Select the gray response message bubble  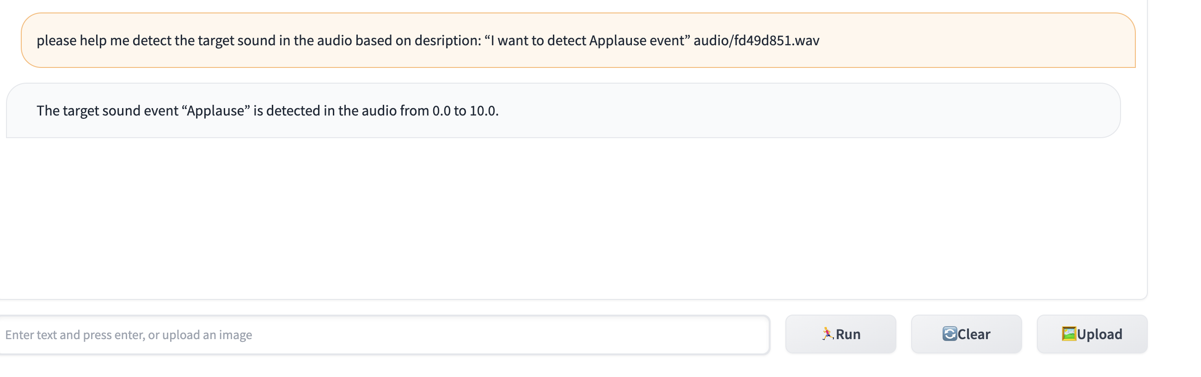coord(563,110)
